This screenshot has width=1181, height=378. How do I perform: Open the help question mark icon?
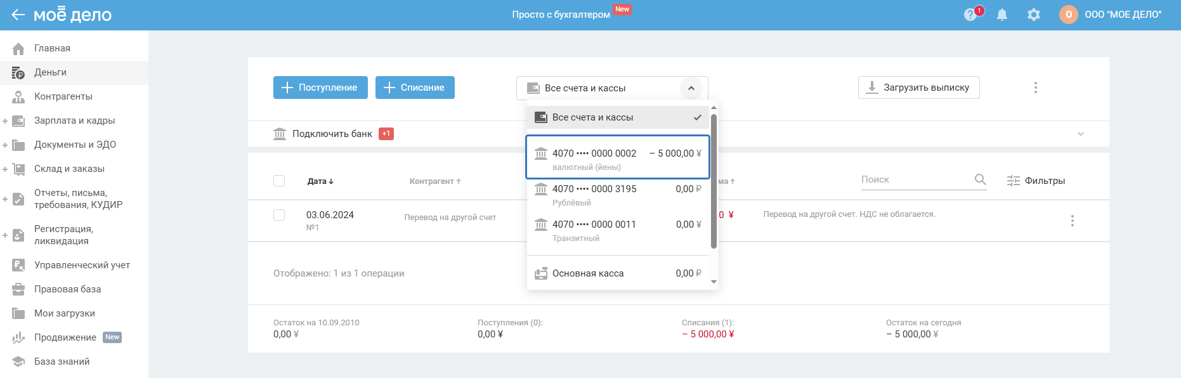(x=970, y=15)
